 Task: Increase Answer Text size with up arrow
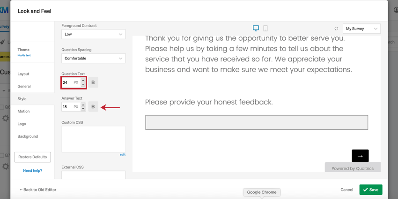pos(83,104)
